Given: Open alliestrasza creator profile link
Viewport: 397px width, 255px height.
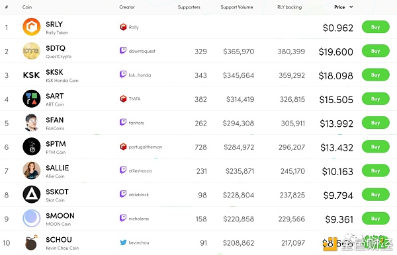Looking at the screenshot, I should (140, 171).
